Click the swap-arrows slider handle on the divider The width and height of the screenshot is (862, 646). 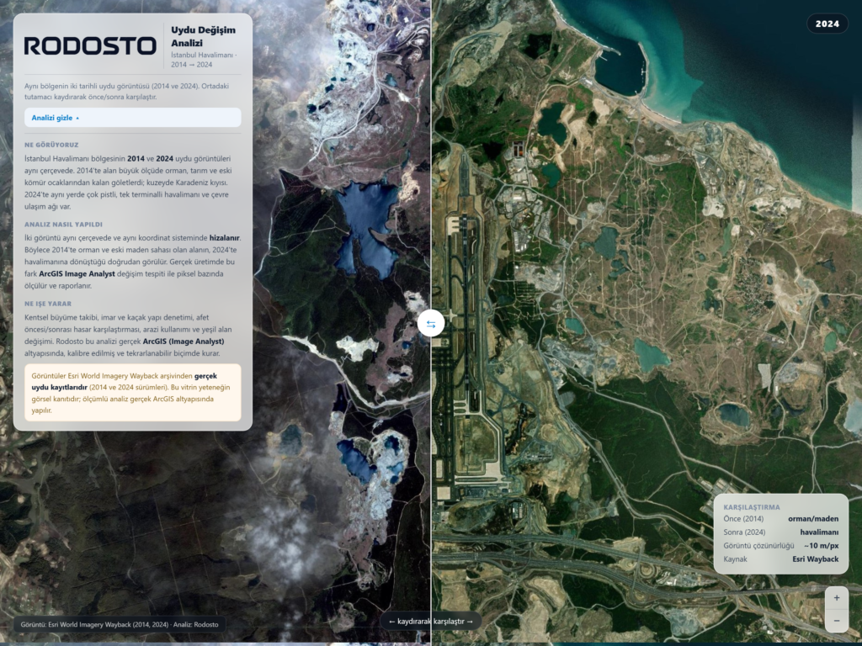click(x=431, y=324)
